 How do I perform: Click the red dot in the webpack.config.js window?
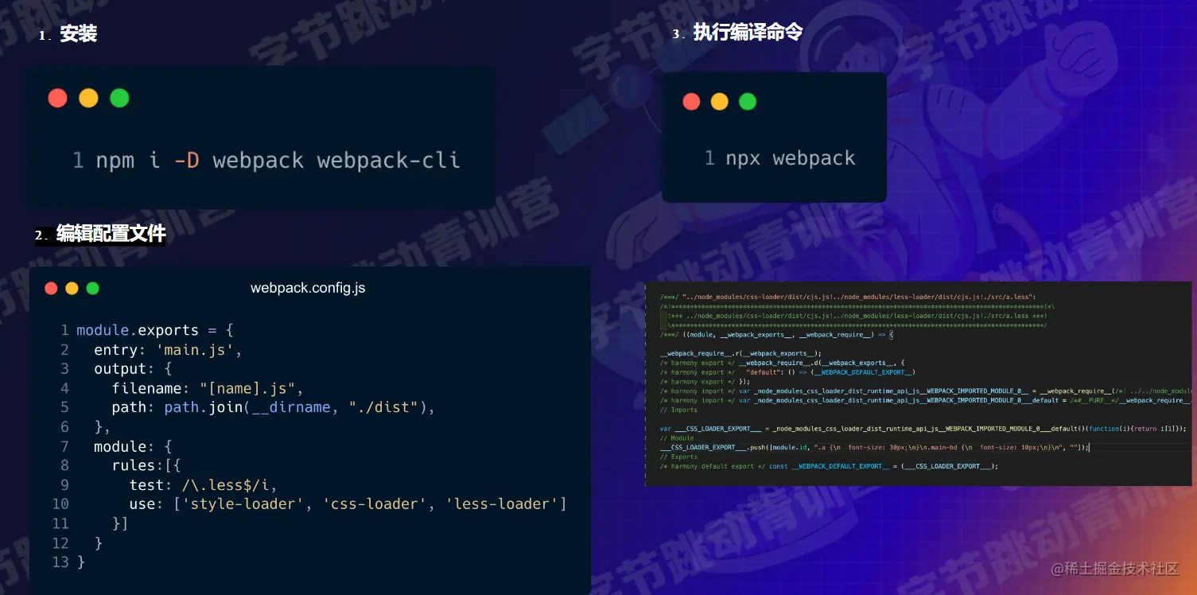51,288
